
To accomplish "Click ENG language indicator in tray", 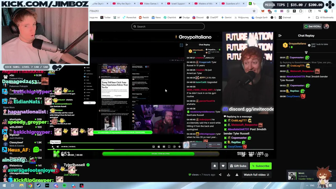I will pos(312,186).
